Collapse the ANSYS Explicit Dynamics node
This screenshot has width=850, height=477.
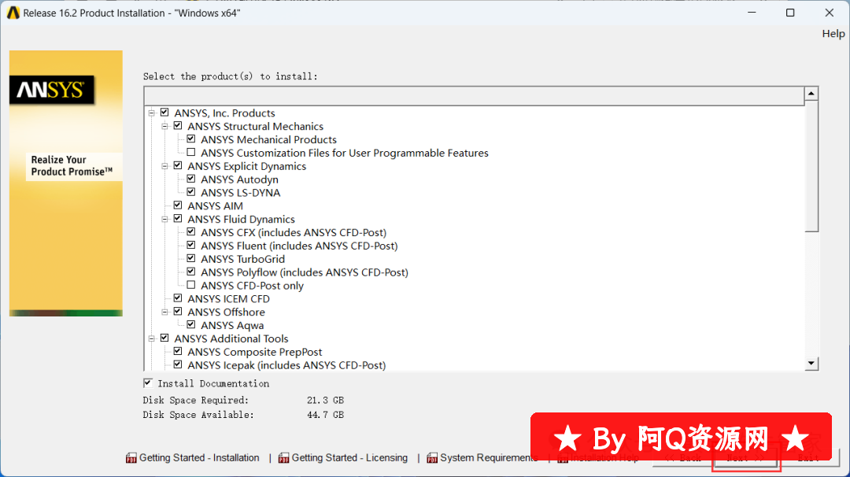[164, 166]
